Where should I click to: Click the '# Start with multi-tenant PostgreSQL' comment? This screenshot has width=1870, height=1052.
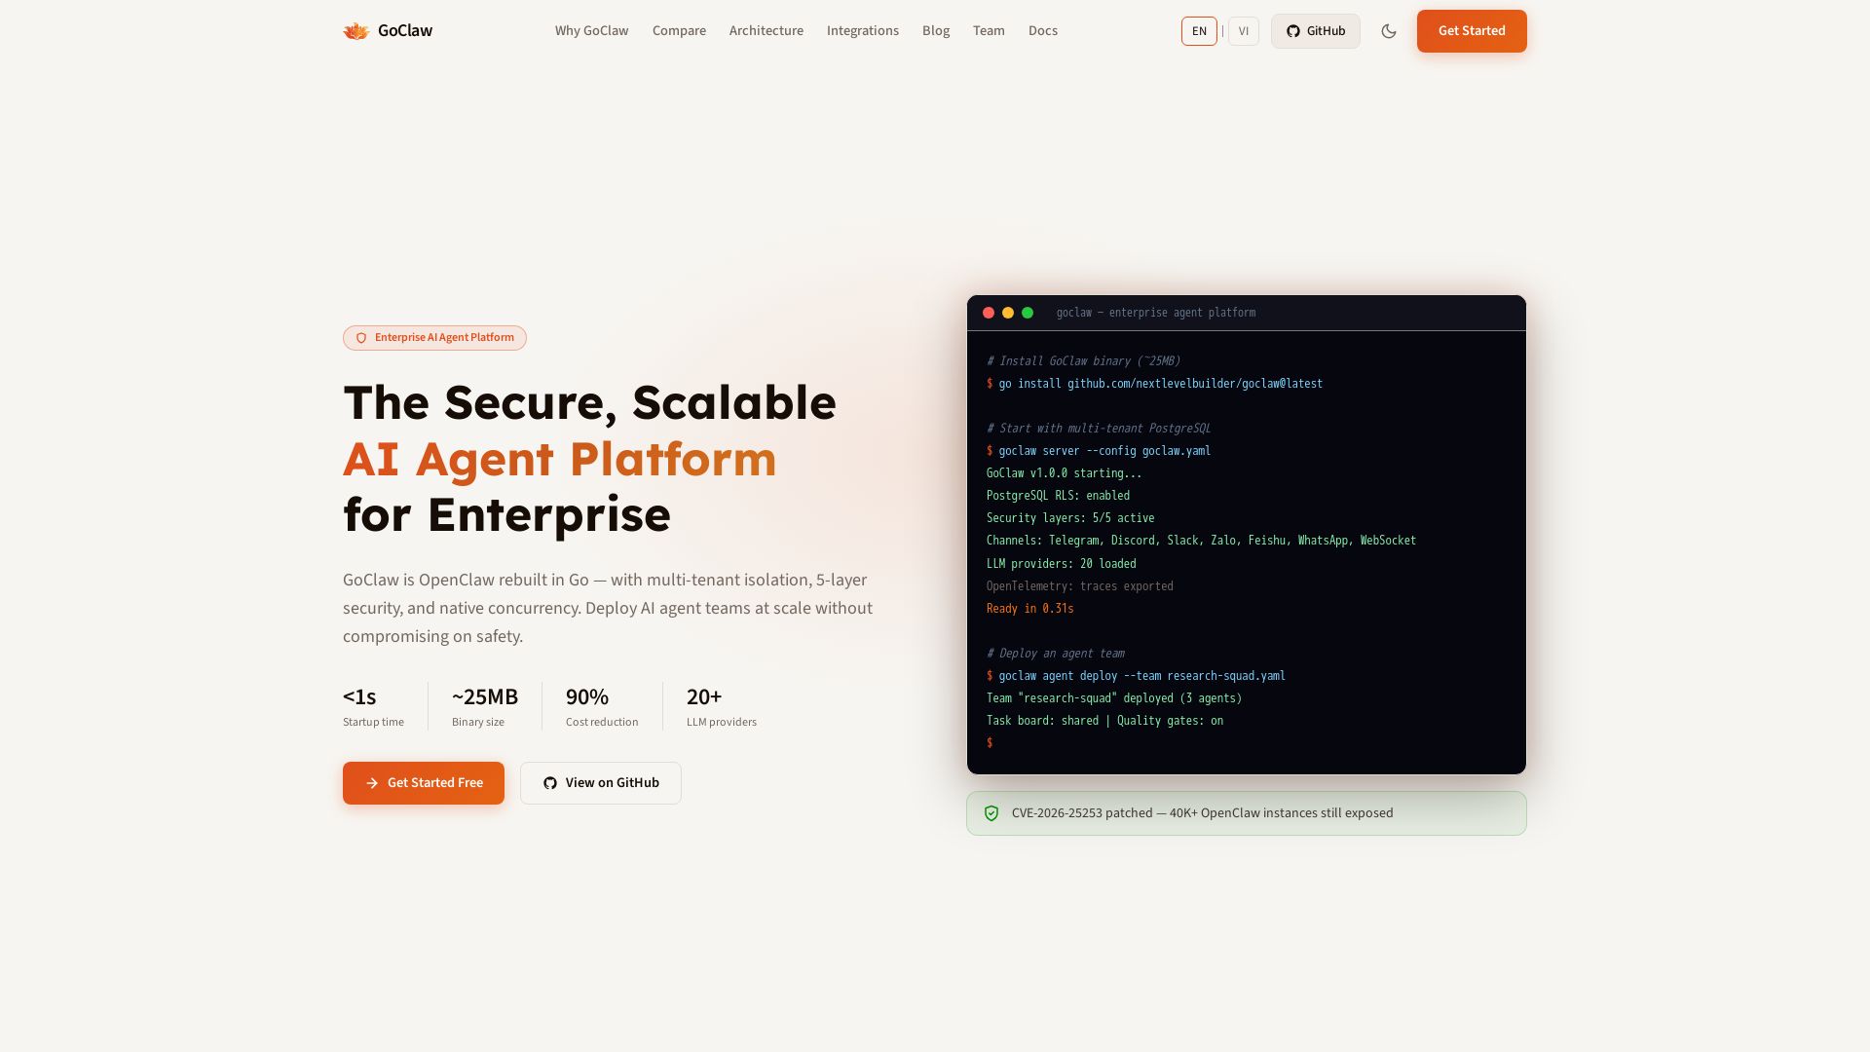point(1099,429)
